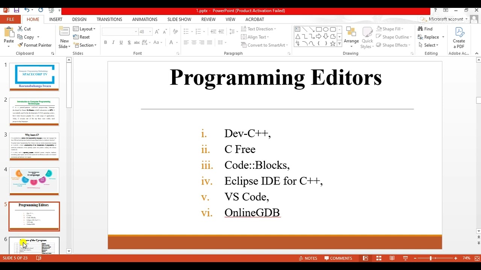The width and height of the screenshot is (481, 270).
Task: Select slide 3 Why learn C thumbnail
Action: [x=34, y=147]
